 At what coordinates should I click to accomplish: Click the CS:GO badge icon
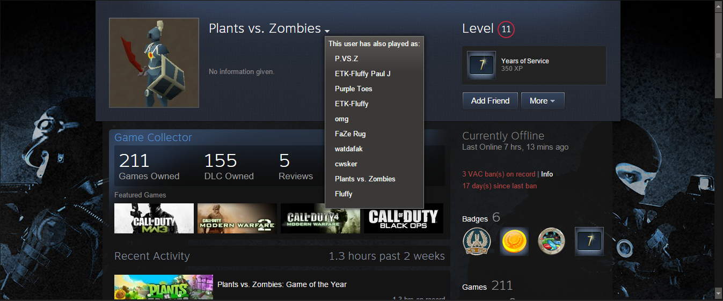coord(477,241)
